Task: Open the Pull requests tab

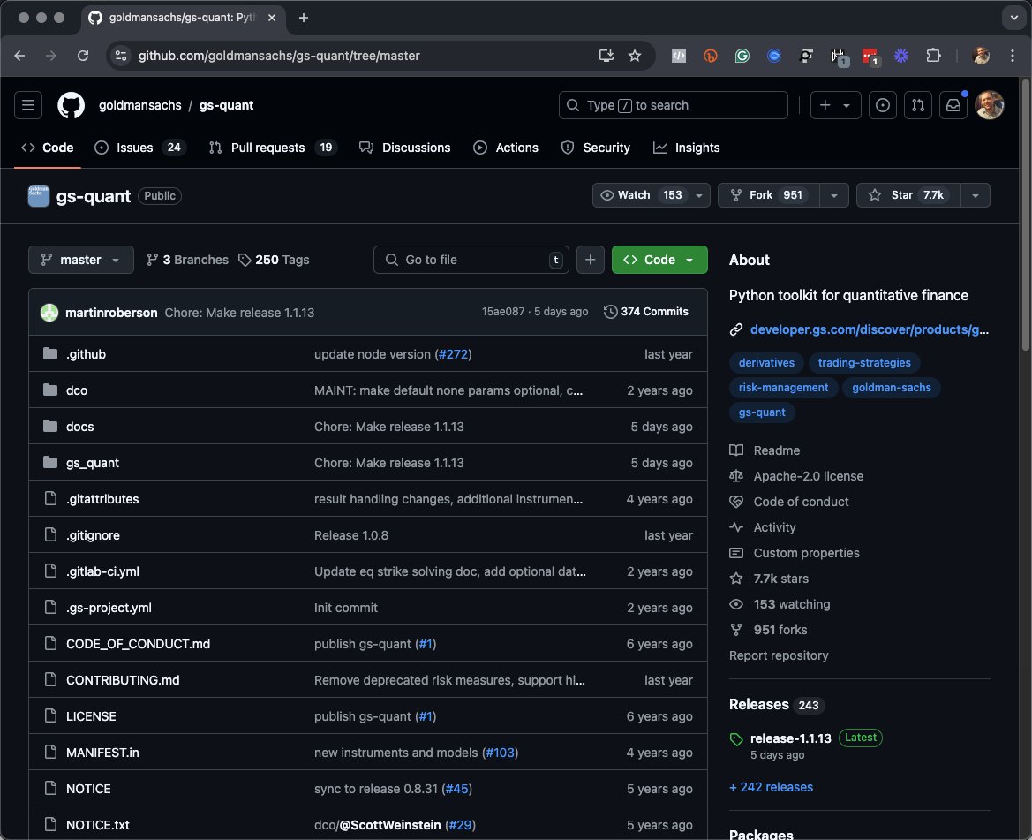Action: pos(273,148)
